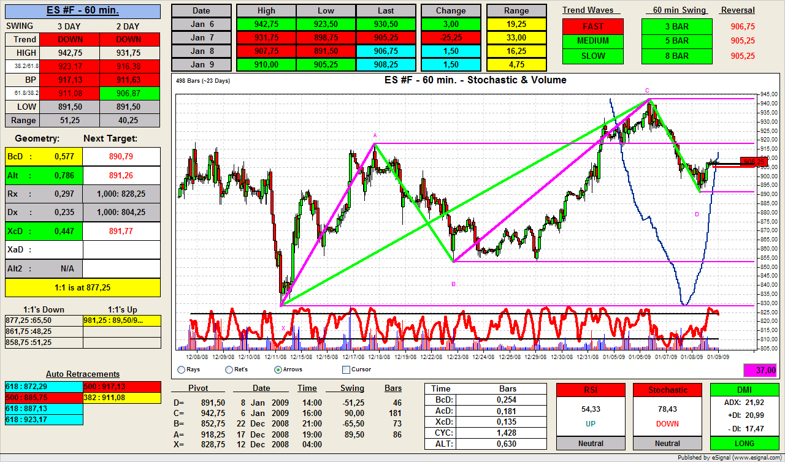Click the 1,000: 804,25 Dx target cell
Viewport: 785px width, 462px height.
(x=121, y=213)
